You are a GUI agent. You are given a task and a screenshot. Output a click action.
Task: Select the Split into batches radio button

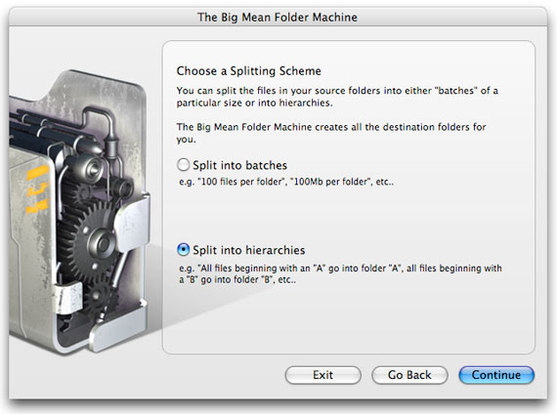pos(184,165)
